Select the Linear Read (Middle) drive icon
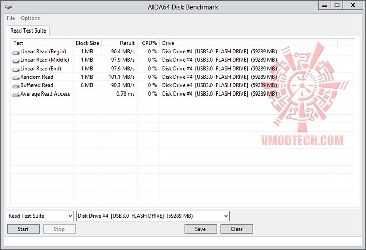 pos(16,61)
